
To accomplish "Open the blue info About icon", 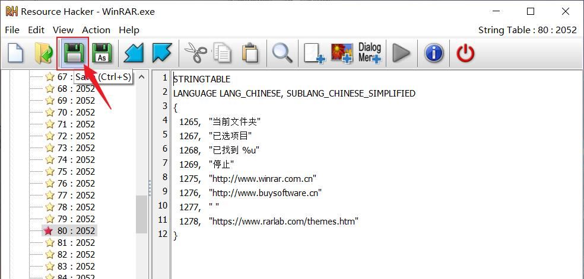I will [x=433, y=53].
